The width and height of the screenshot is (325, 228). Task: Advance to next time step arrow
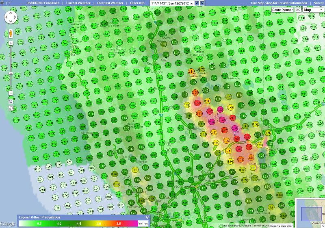(x=202, y=3)
